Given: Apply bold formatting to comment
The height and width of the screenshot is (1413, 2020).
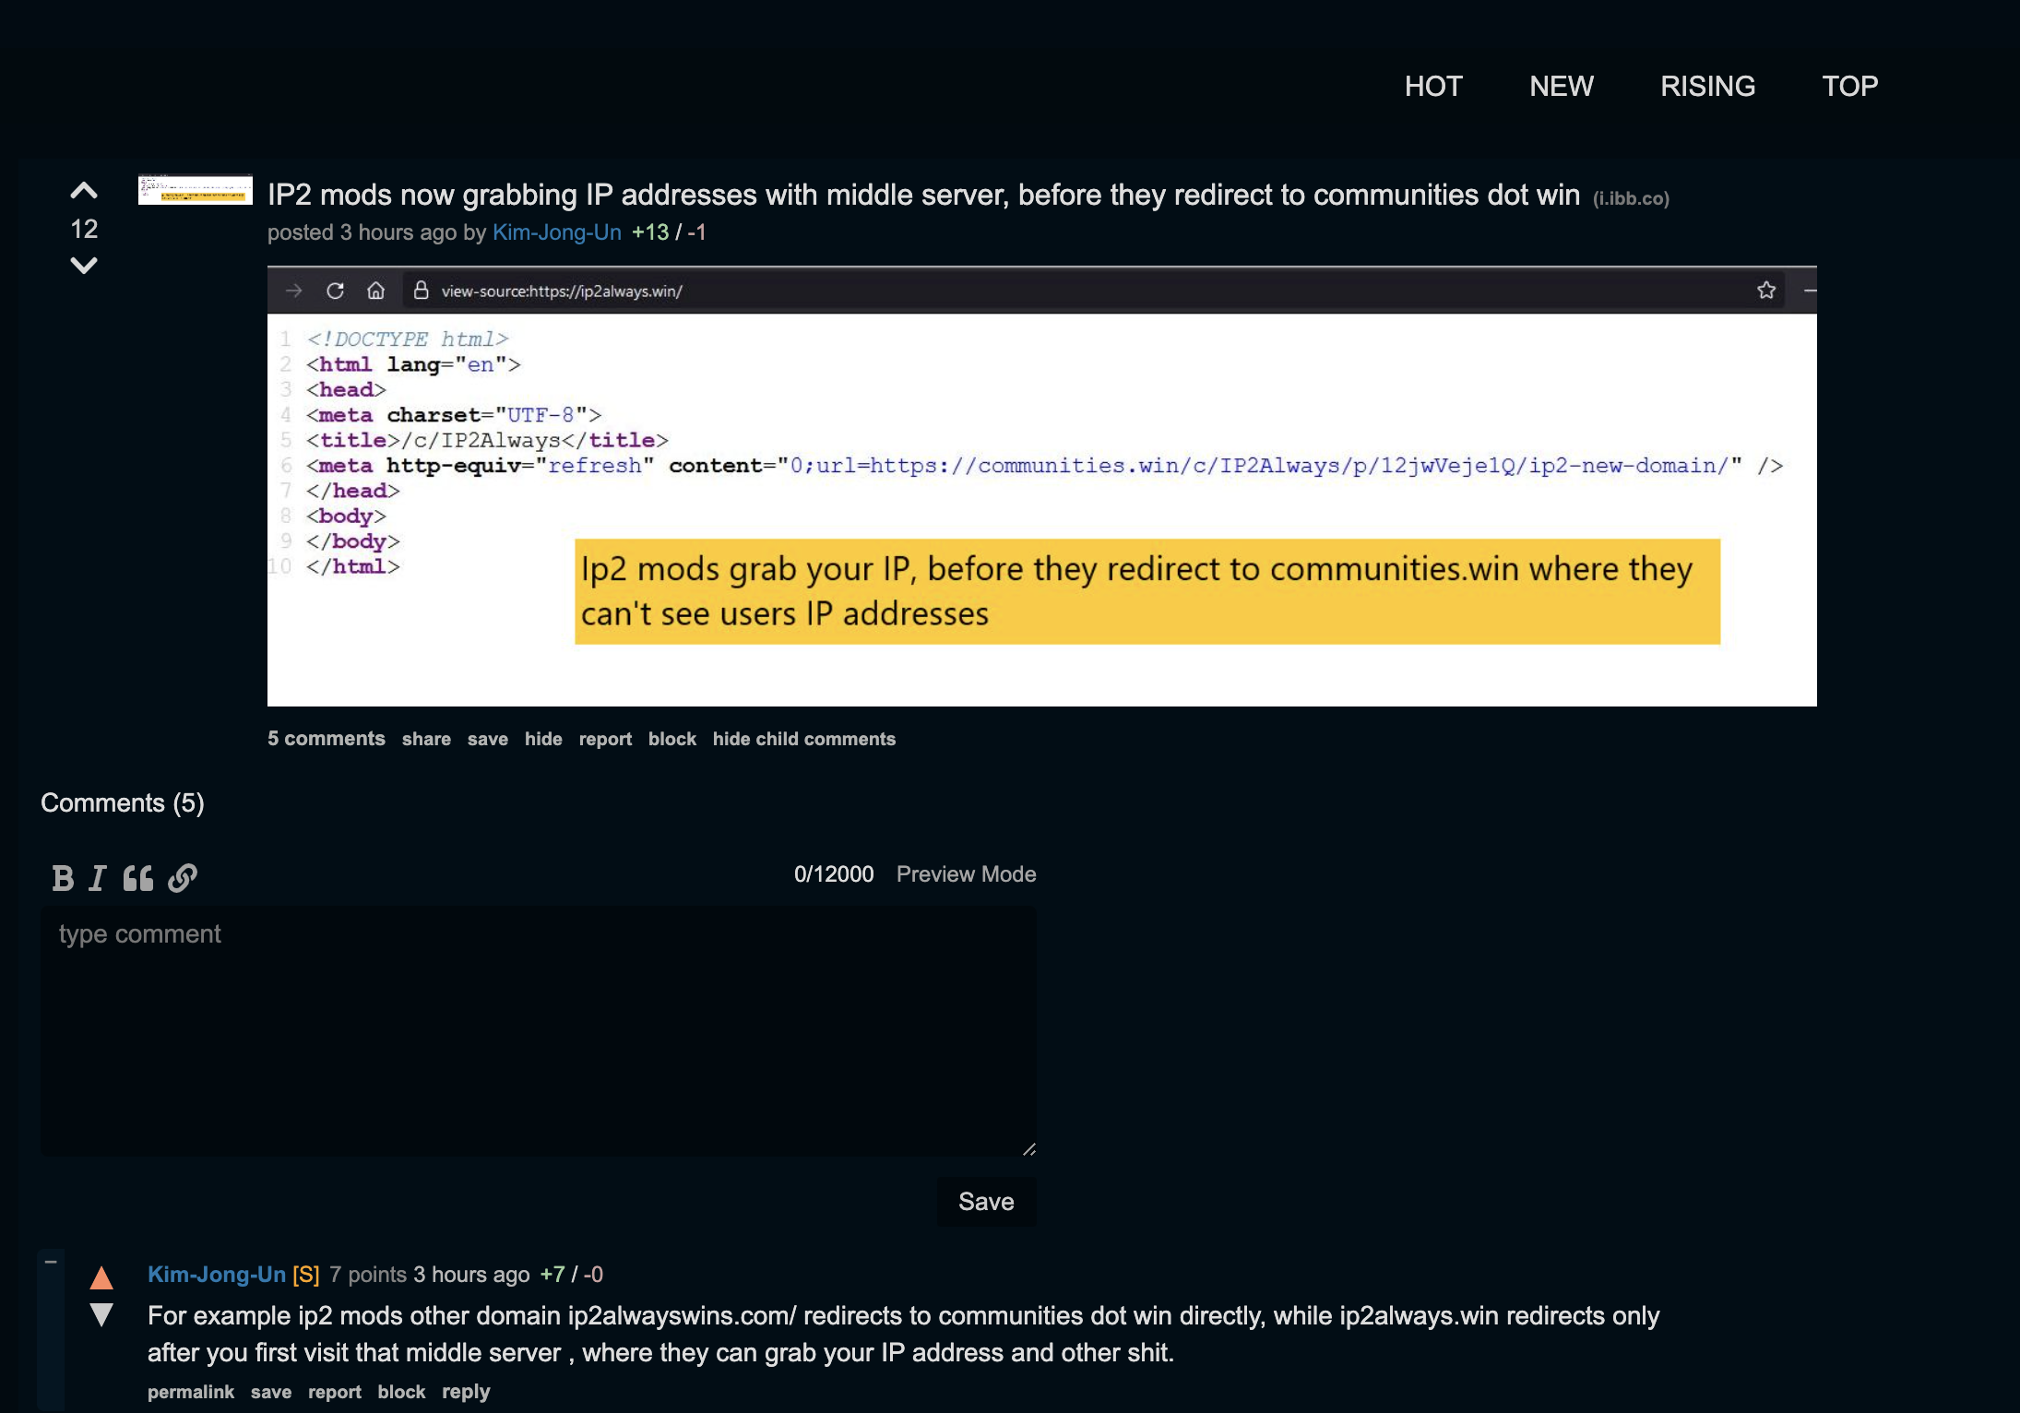Looking at the screenshot, I should pos(63,878).
